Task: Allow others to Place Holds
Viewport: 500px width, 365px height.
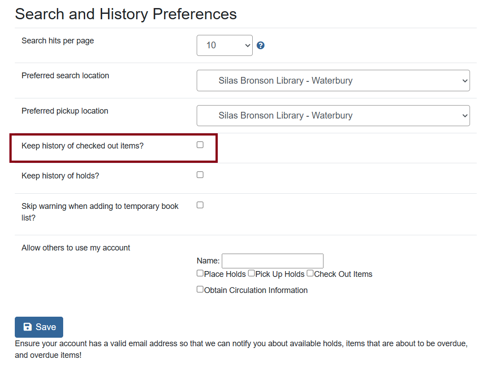Action: coord(199,273)
